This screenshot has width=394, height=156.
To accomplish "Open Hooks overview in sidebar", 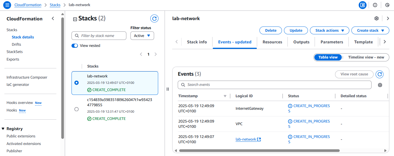I will coord(20,103).
